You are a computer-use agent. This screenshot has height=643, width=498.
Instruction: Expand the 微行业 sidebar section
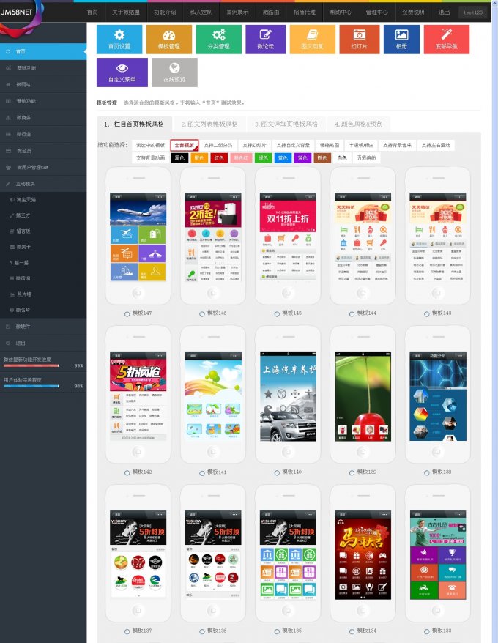(43, 134)
